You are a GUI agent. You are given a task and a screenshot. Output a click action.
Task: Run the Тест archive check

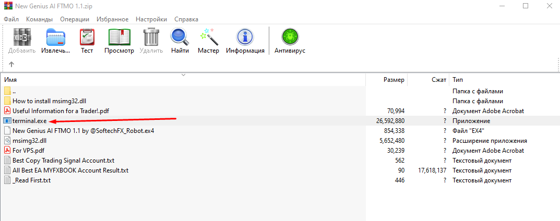[x=87, y=36]
